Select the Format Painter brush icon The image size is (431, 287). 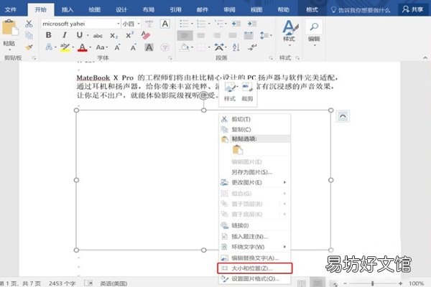pyautogui.click(x=29, y=47)
